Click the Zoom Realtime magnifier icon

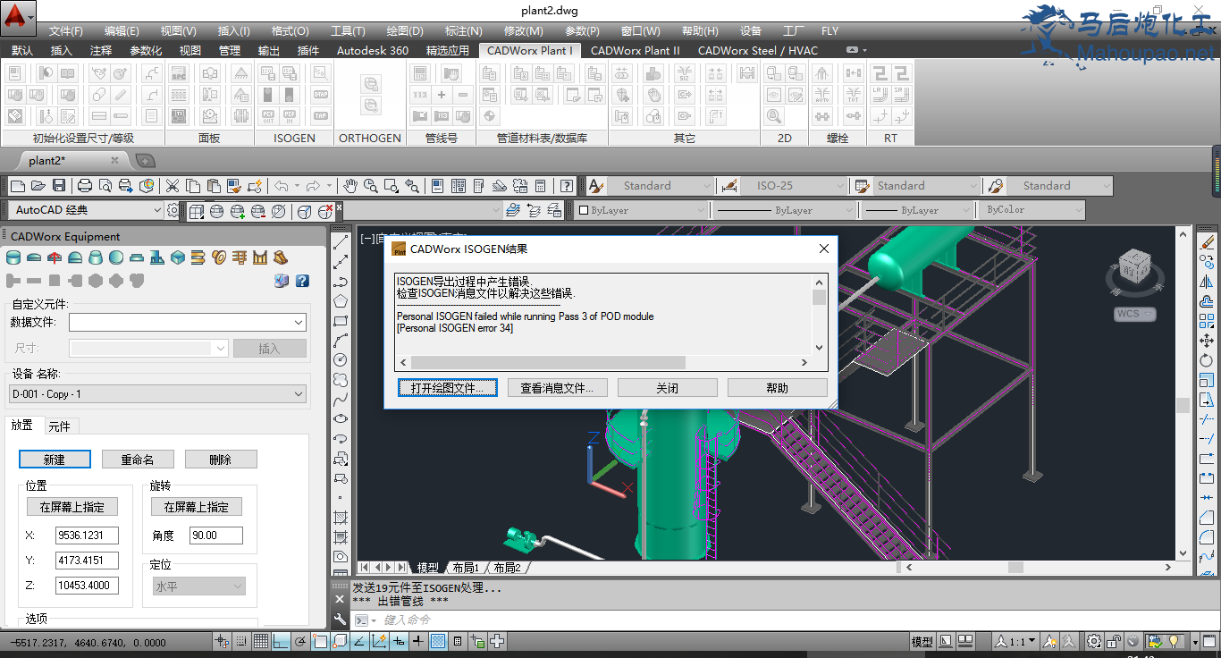coord(370,186)
